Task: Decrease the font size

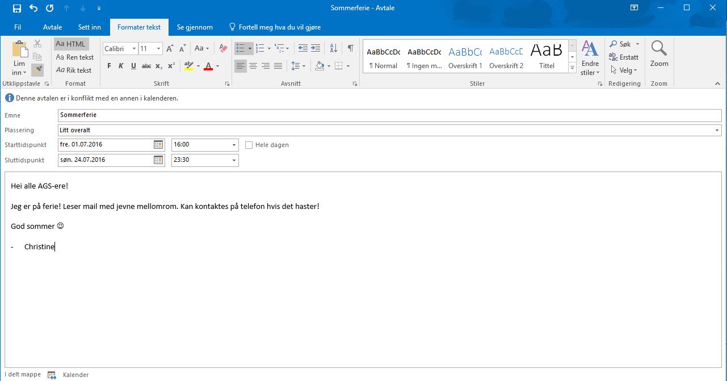Action: 183,49
